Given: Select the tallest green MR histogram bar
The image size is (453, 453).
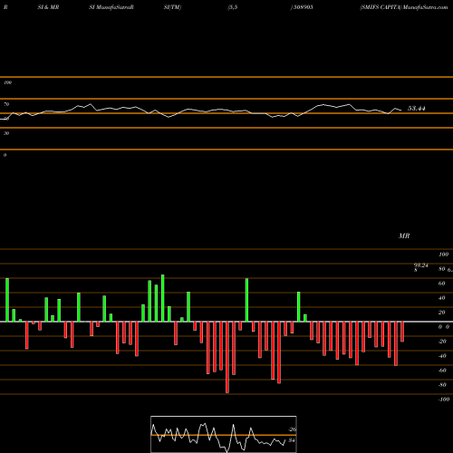Looking at the screenshot, I should 163,298.
